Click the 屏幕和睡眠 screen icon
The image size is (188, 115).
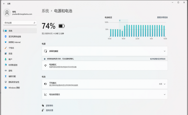(45, 51)
